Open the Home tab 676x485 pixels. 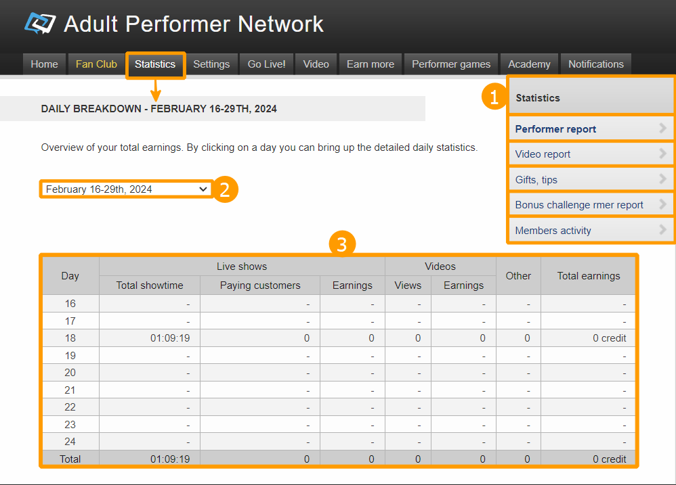click(x=44, y=64)
